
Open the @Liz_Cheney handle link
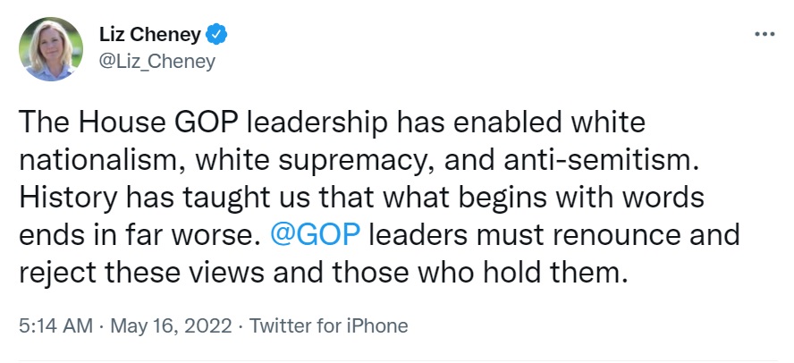(x=156, y=61)
